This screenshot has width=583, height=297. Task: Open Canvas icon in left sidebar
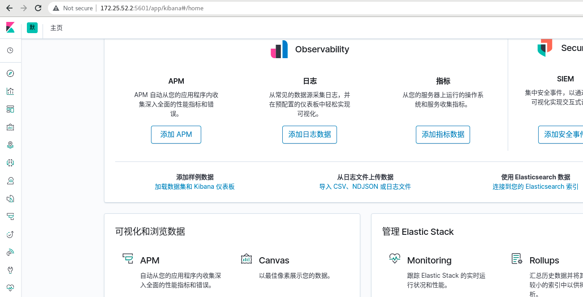[x=10, y=127]
